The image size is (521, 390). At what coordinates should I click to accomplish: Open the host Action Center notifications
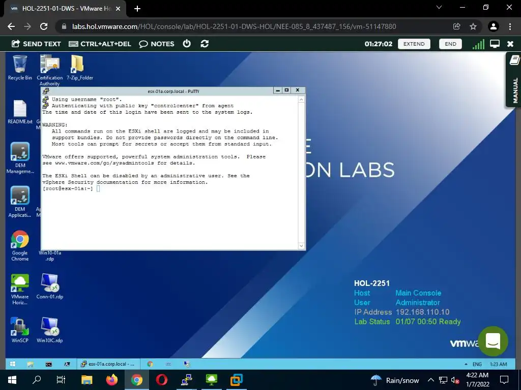[504, 380]
